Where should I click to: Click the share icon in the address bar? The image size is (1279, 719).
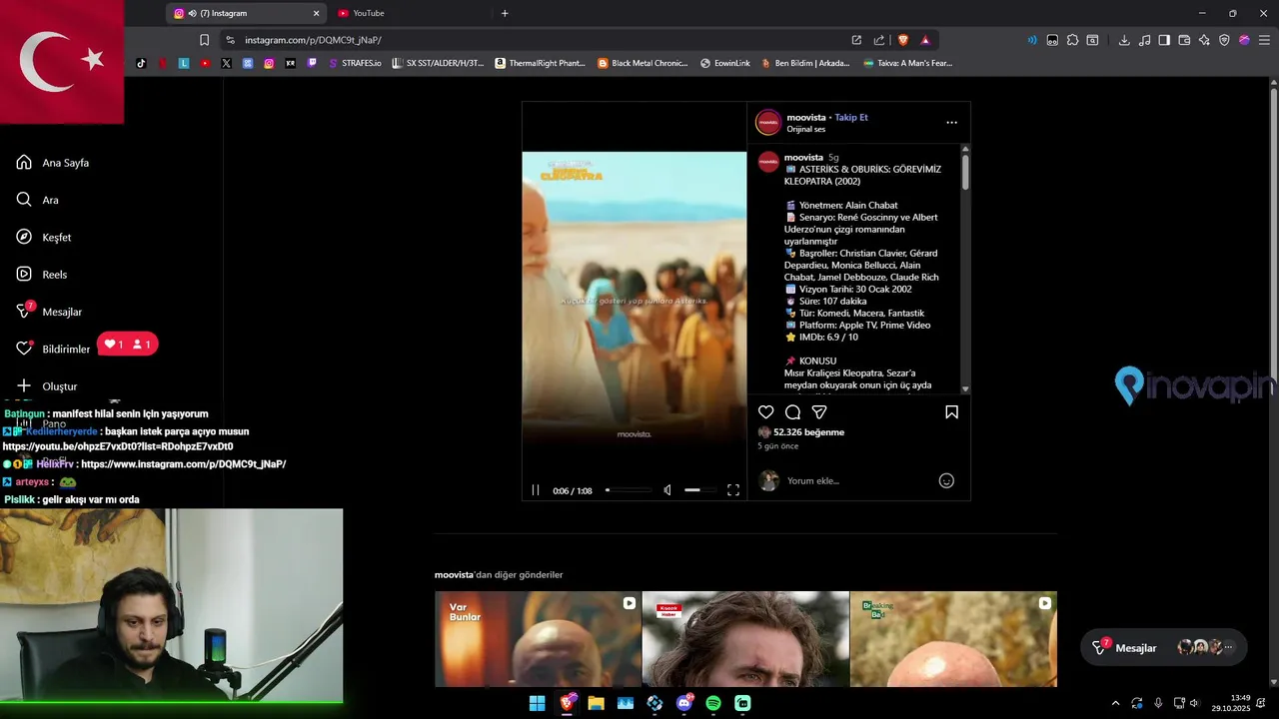[879, 40]
